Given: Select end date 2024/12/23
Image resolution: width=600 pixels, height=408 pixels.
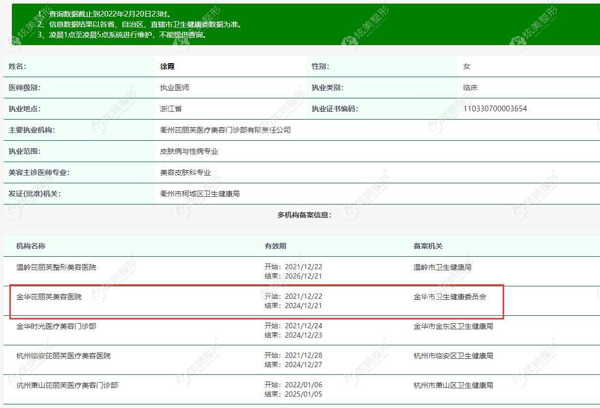Looking at the screenshot, I should tap(304, 335).
